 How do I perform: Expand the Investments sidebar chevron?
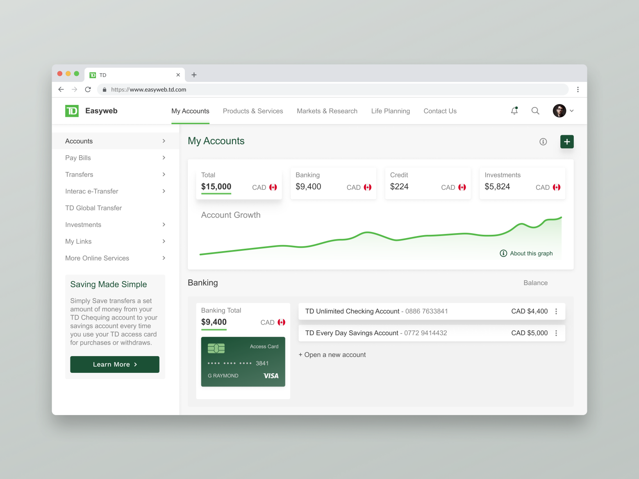[x=164, y=225]
